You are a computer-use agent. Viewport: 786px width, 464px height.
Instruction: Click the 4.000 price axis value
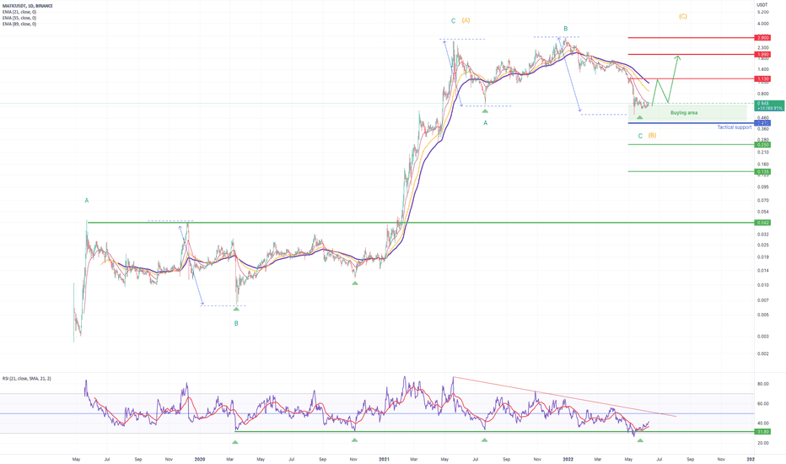pos(763,24)
